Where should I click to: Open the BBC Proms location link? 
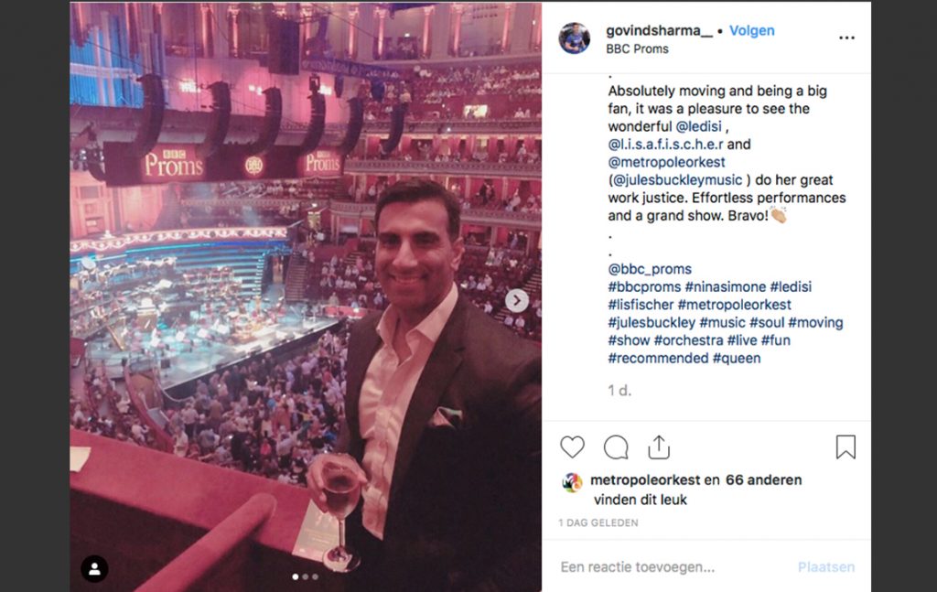pyautogui.click(x=637, y=49)
